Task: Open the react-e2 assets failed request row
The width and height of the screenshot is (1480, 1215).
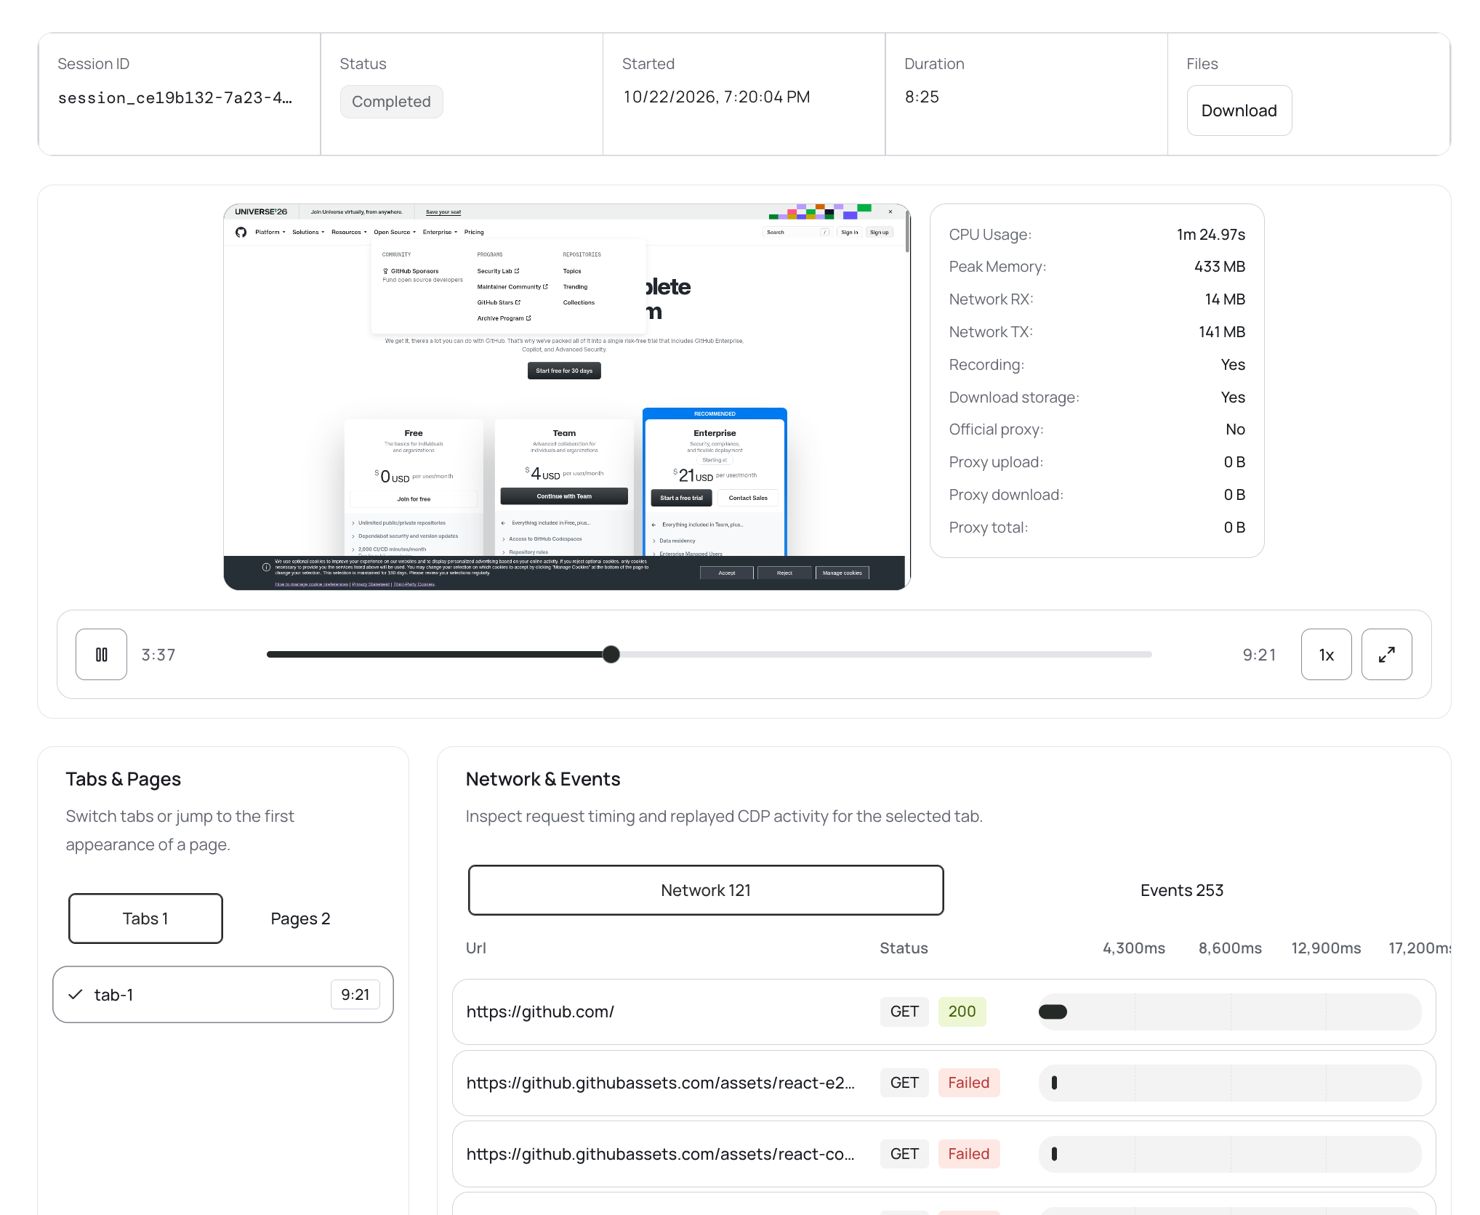Action: (944, 1083)
